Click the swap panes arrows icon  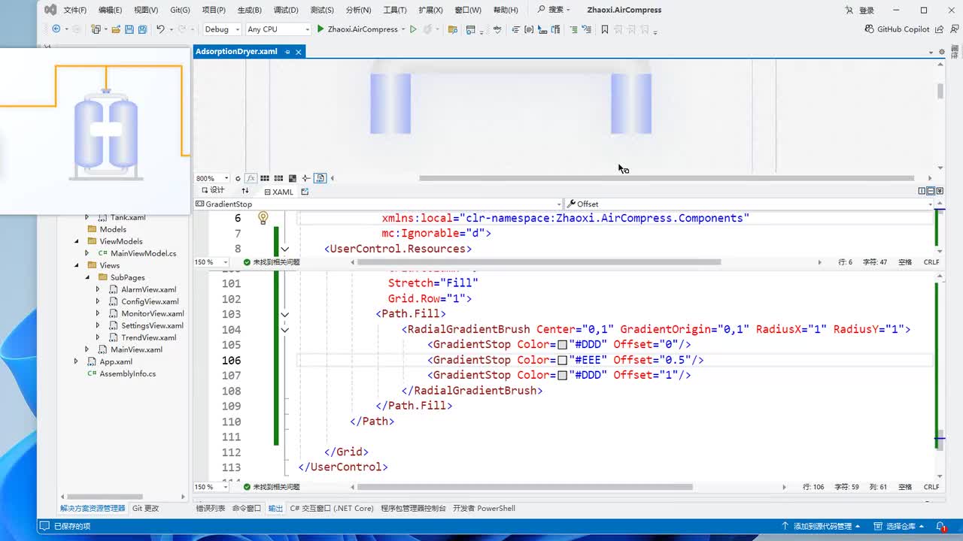coord(245,192)
